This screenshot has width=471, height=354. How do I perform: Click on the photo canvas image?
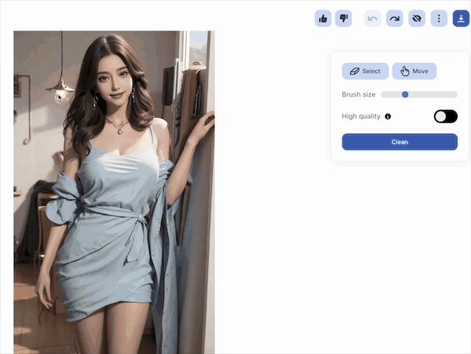114,192
